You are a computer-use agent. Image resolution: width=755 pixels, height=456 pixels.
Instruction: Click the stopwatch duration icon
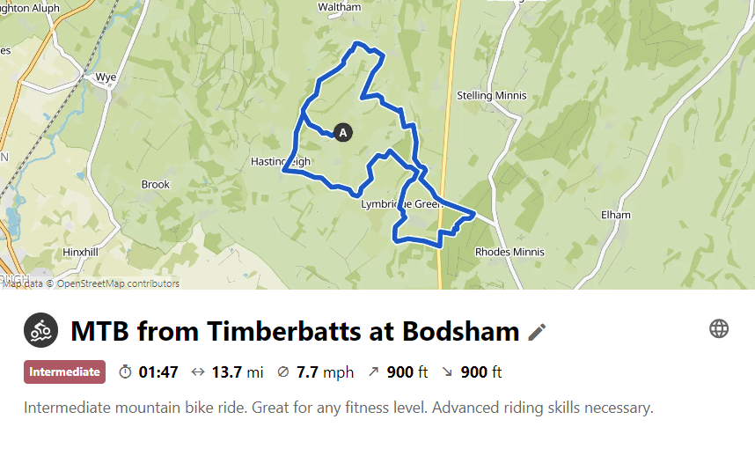click(x=125, y=372)
